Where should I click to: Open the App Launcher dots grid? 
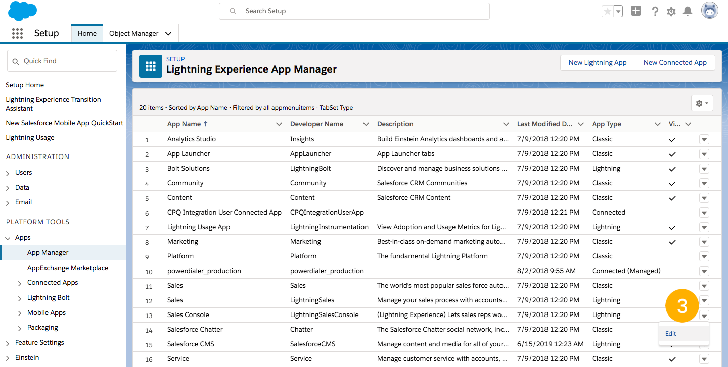(x=17, y=33)
